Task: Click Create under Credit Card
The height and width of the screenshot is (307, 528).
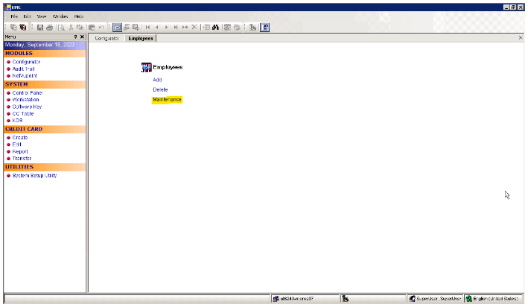Action: [x=20, y=138]
